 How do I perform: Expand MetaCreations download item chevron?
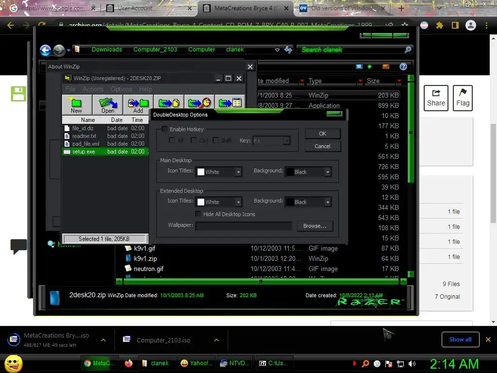(x=103, y=340)
